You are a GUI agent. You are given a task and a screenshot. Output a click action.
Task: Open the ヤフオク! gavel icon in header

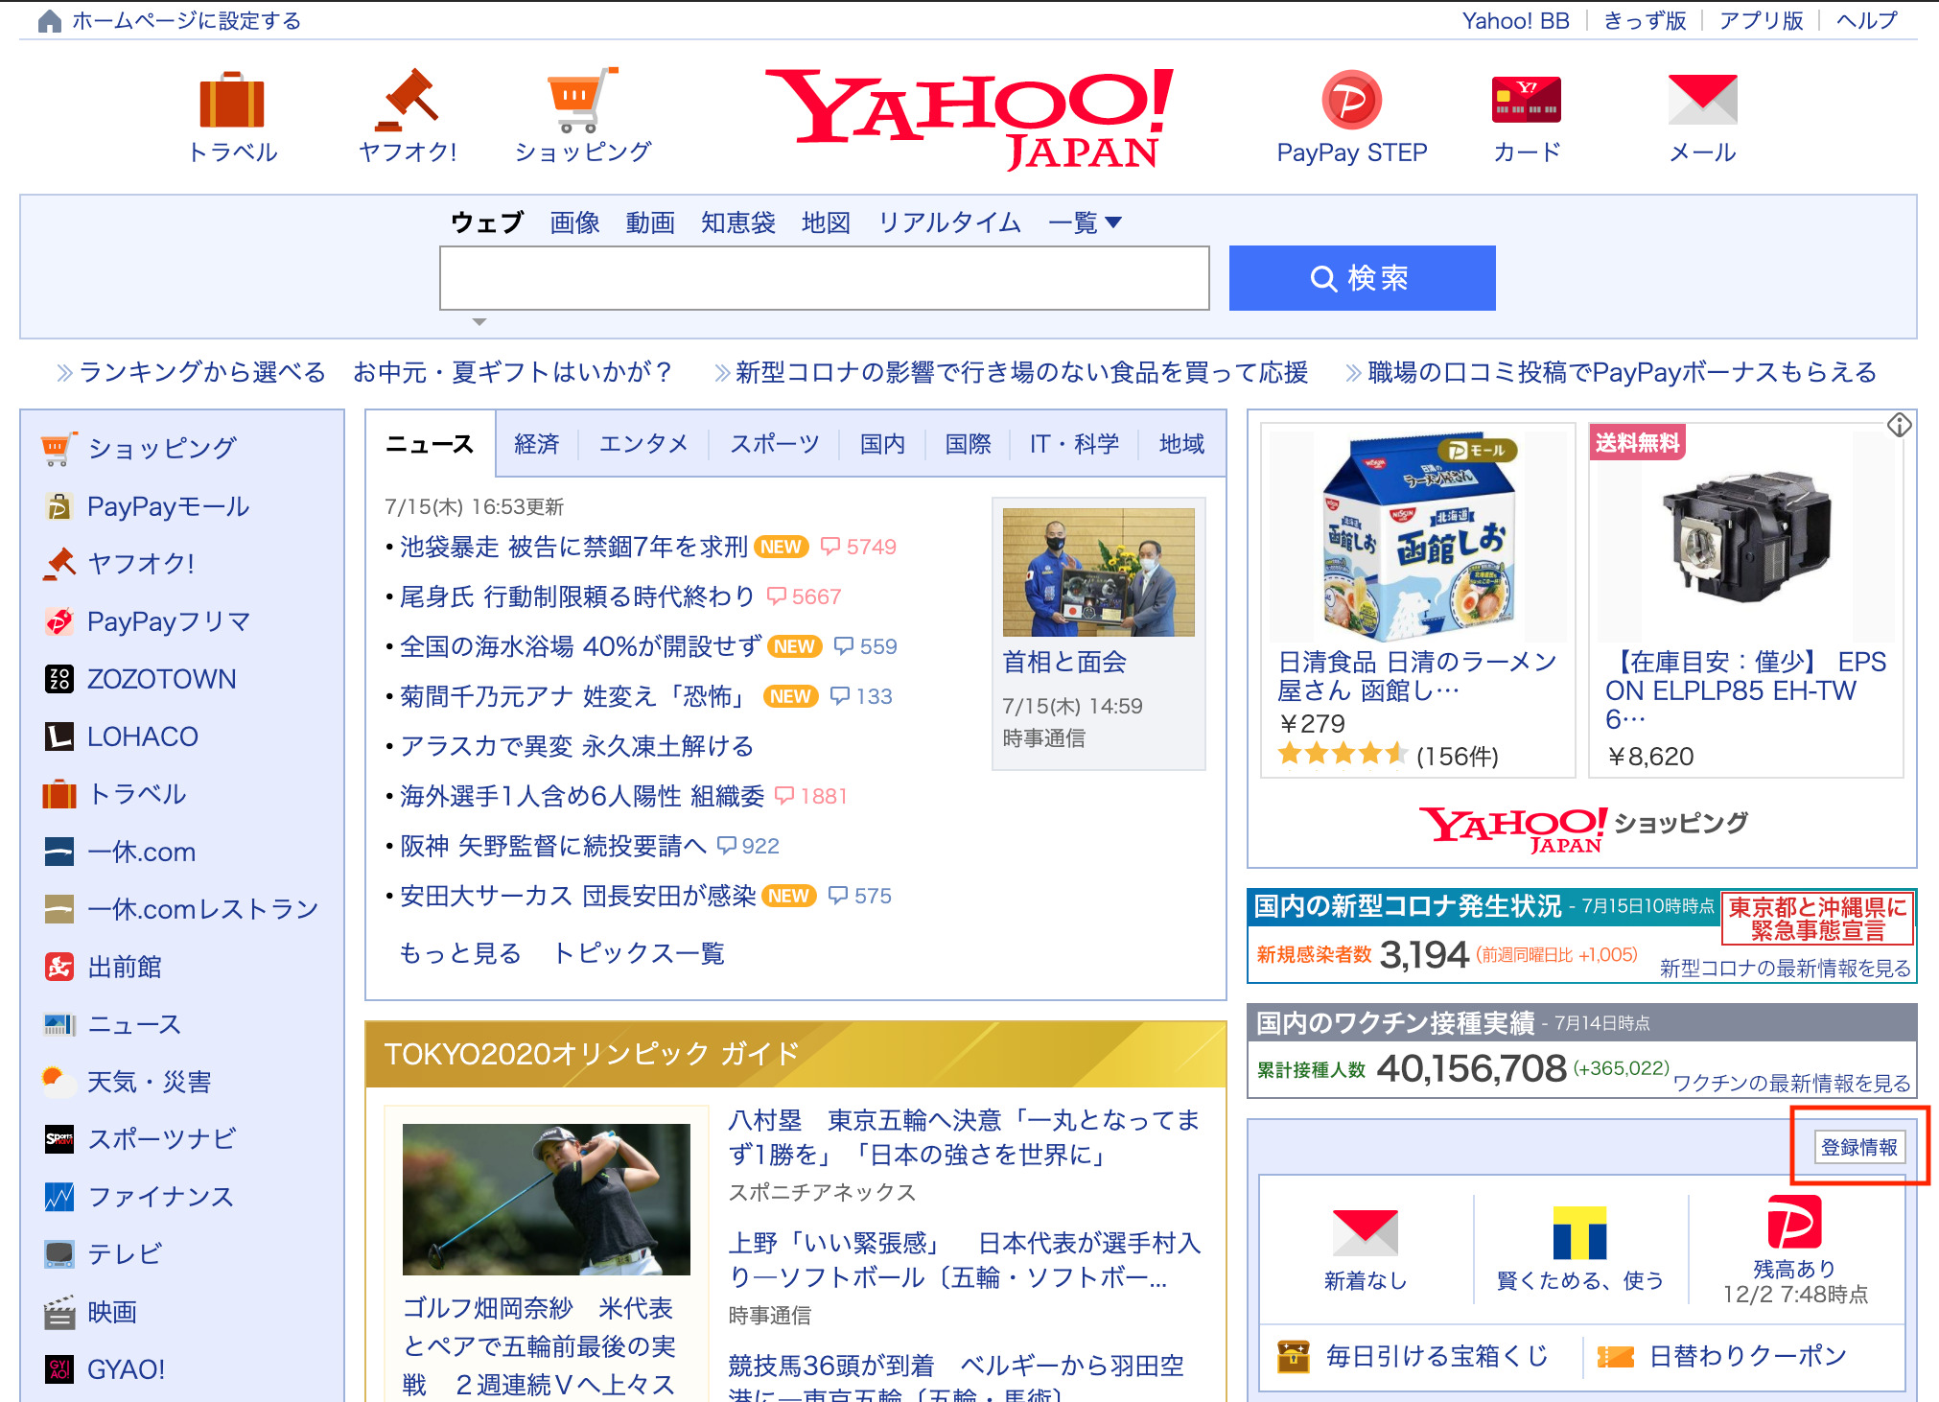407,99
